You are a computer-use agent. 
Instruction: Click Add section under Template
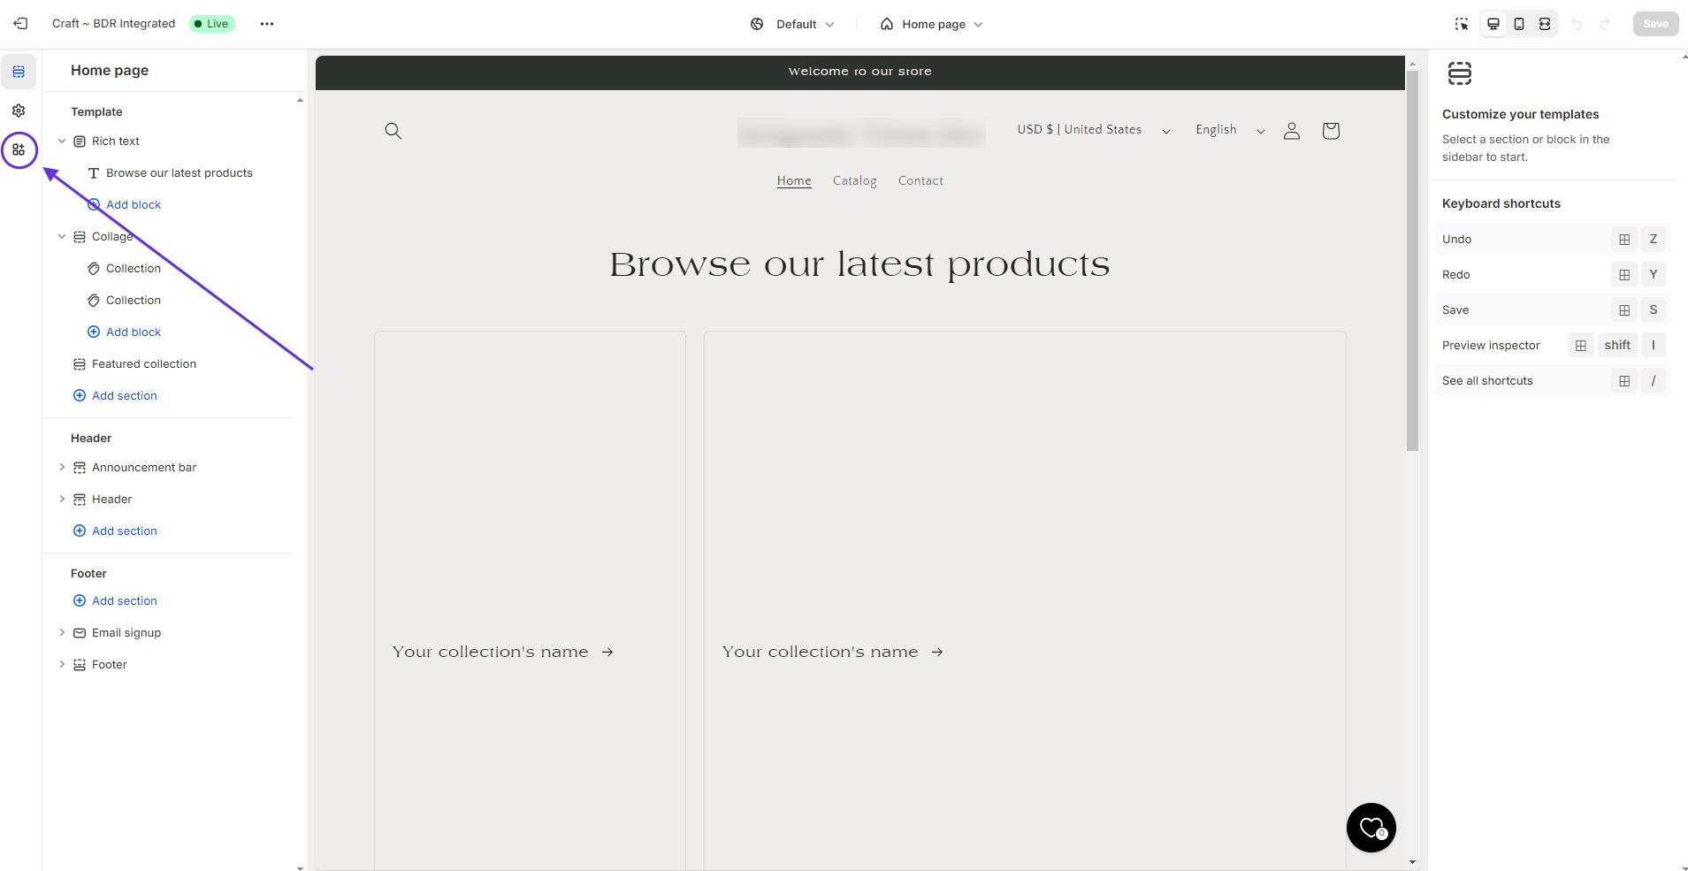pos(124,396)
